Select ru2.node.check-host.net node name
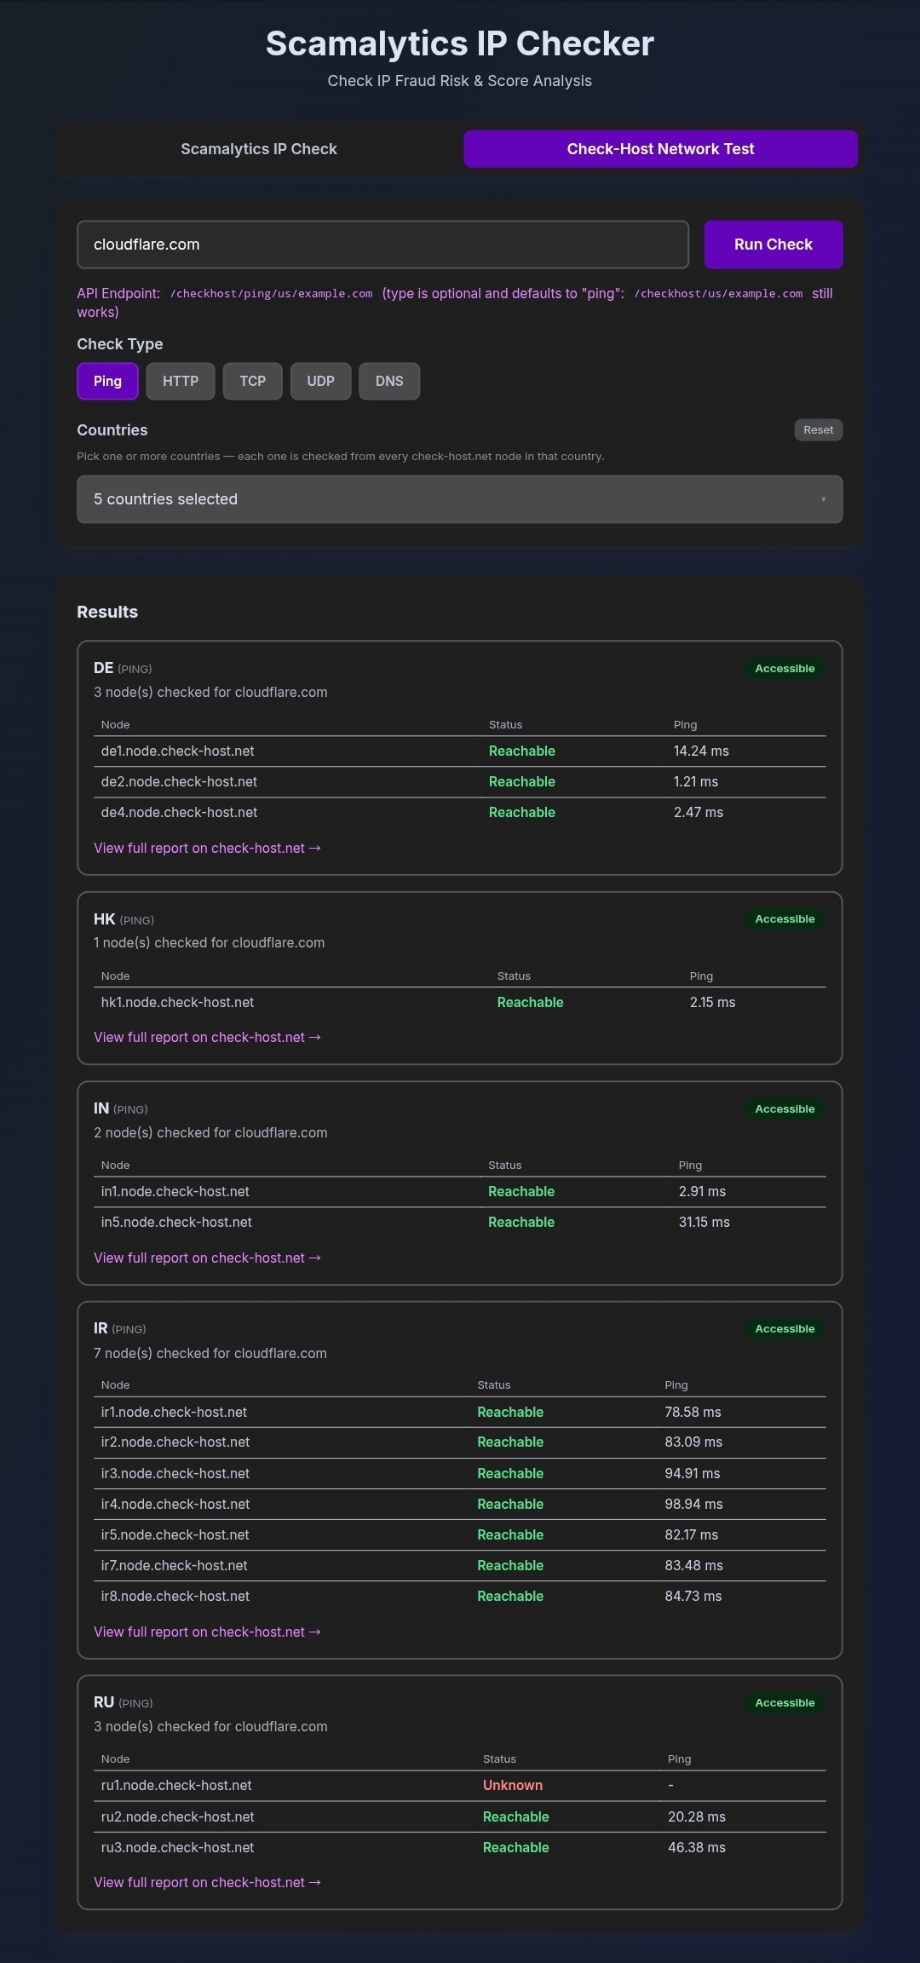 coord(177,1817)
